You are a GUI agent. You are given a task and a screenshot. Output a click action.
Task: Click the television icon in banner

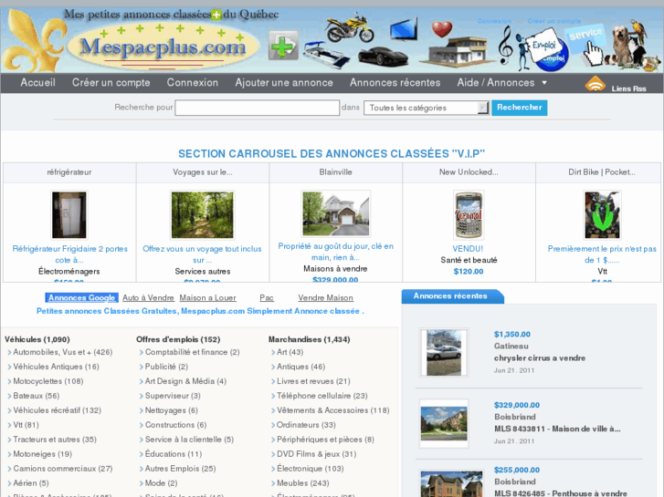point(404,29)
